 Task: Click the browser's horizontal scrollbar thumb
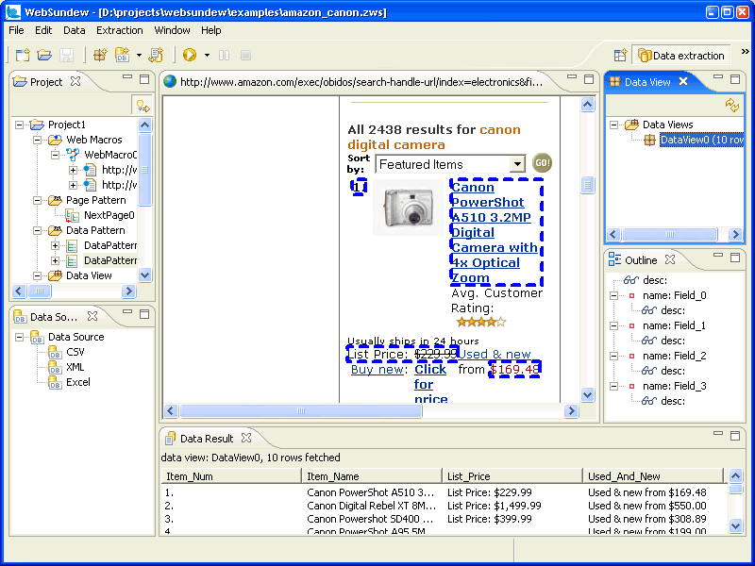click(x=301, y=411)
